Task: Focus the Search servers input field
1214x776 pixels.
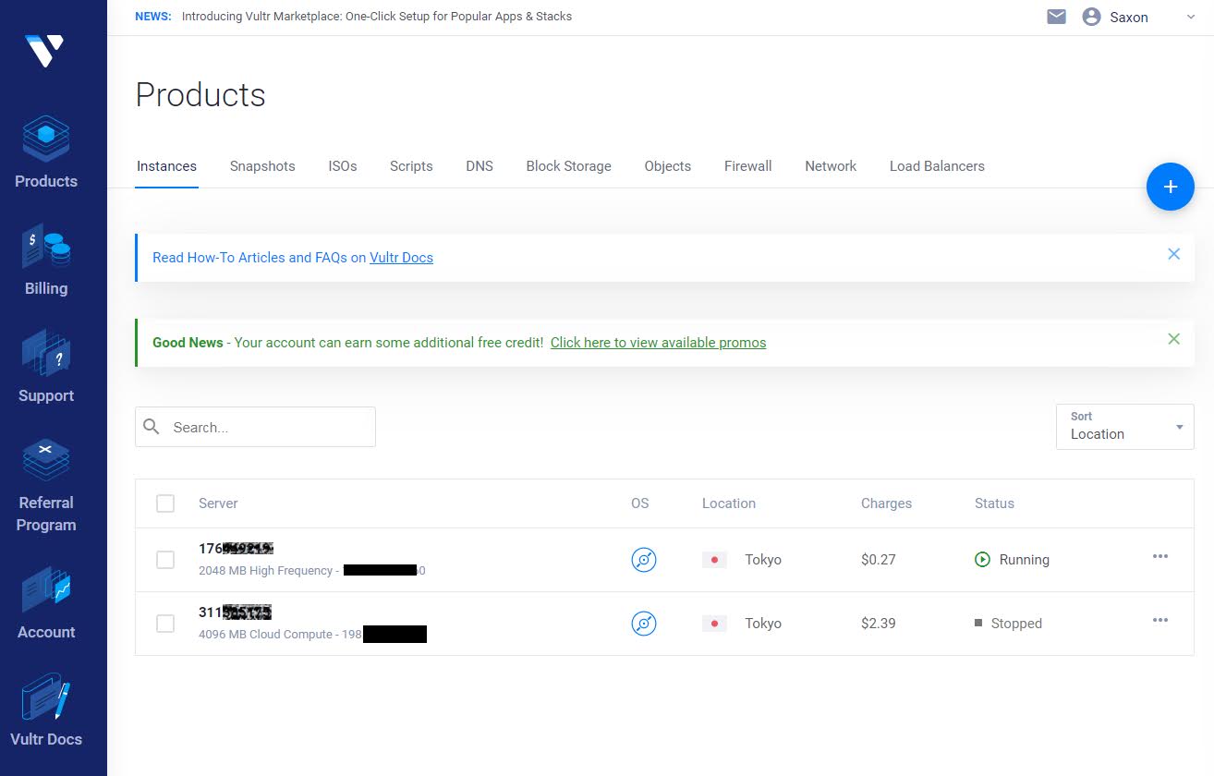Action: (x=255, y=427)
